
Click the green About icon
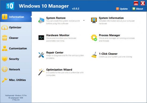pyautogui.click(x=134, y=9)
